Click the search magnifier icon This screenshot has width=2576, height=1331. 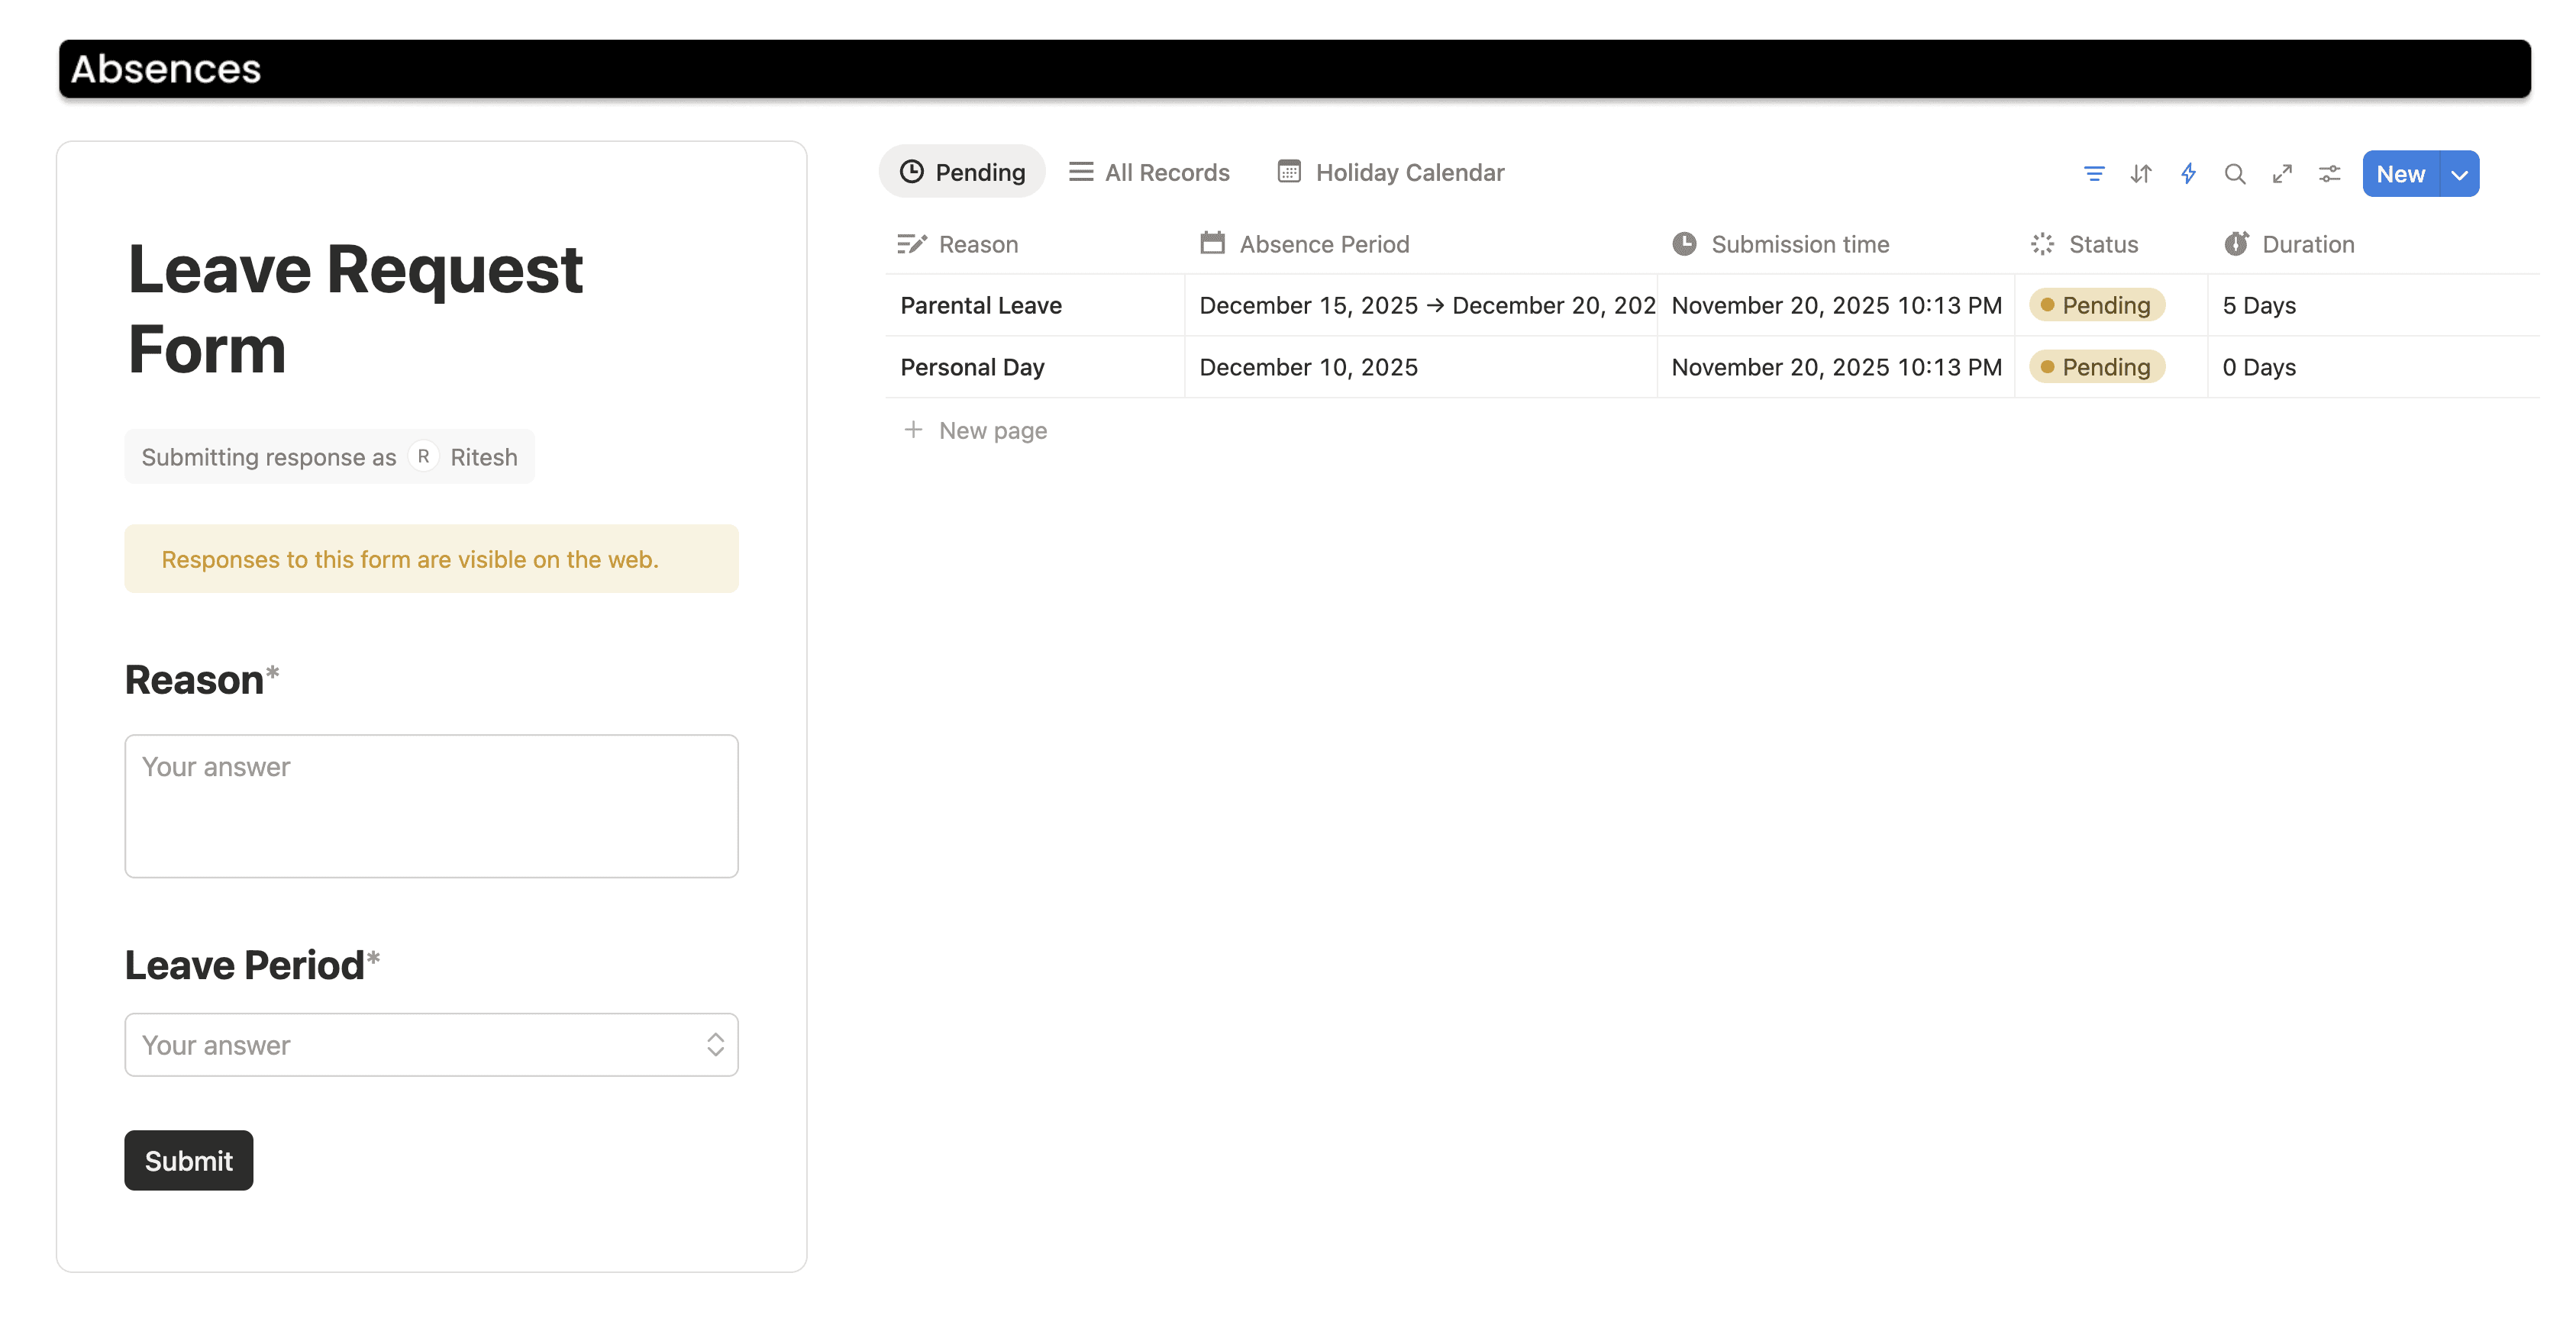[x=2234, y=174]
